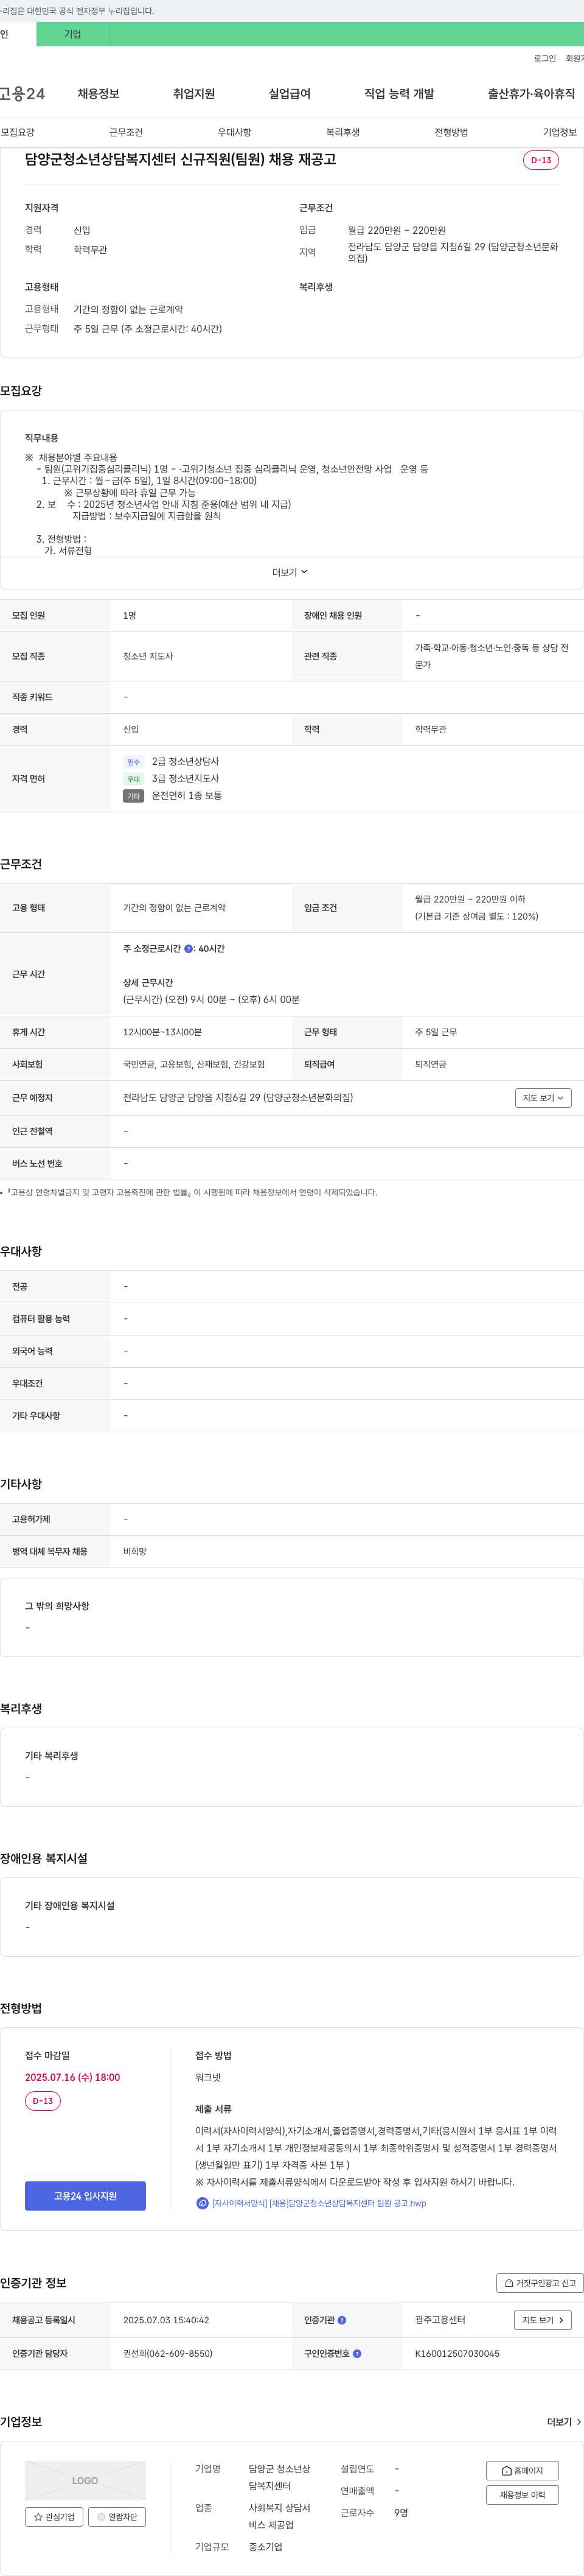Screen dimensions: 584x2576
Task: Open company 홈페이지 button
Action: tap(522, 2471)
